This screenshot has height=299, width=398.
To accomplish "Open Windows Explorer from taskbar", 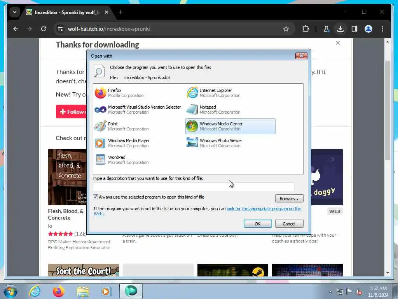I will click(x=83, y=291).
